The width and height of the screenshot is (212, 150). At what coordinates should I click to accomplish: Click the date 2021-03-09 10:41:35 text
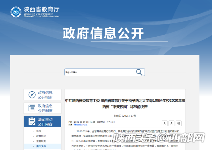click(x=85, y=122)
